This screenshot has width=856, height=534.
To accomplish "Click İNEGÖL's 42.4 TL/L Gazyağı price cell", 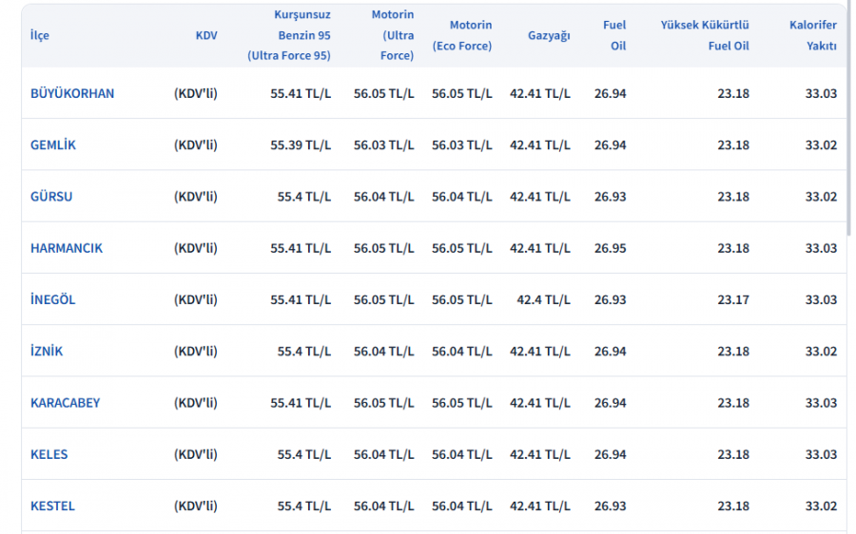I will [x=543, y=299].
